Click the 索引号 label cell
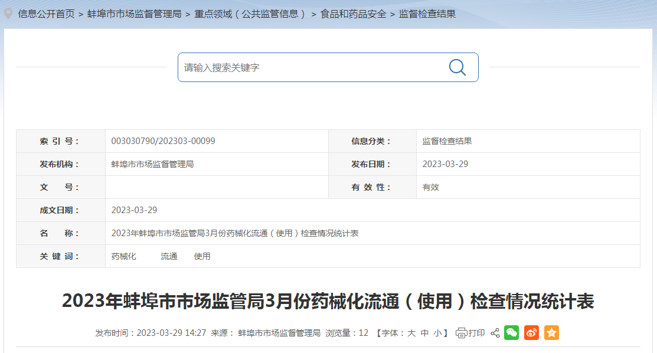Viewport: 657px width, 353px height. (x=61, y=141)
